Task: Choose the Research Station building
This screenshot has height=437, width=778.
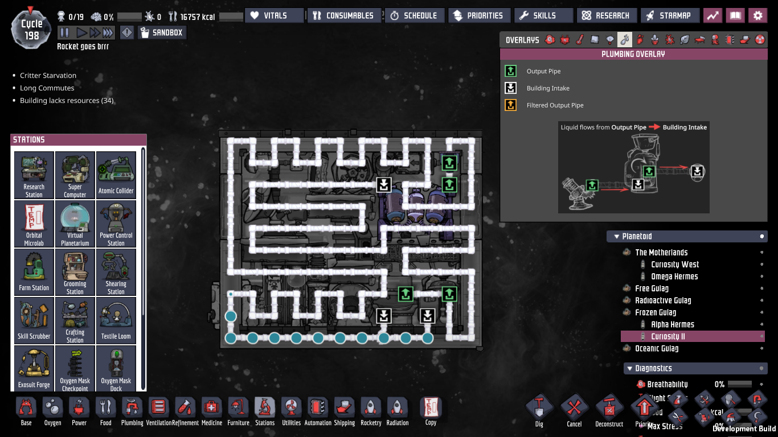Action: click(34, 175)
